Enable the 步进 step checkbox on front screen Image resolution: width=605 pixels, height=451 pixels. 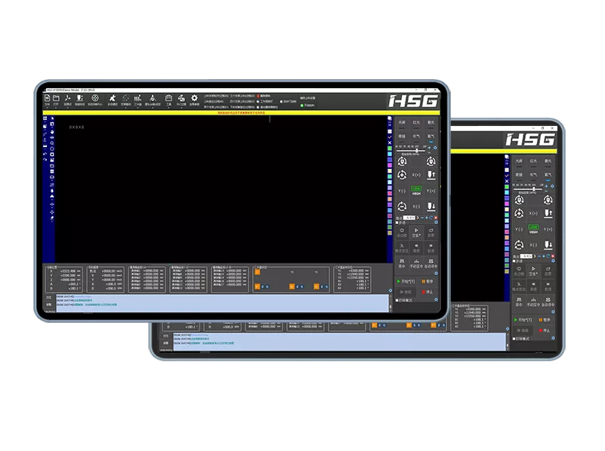click(x=397, y=224)
